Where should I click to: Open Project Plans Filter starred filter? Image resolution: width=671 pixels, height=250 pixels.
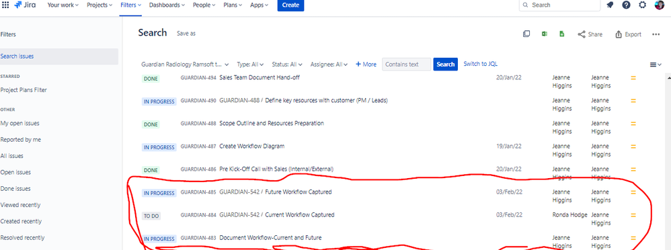point(24,90)
